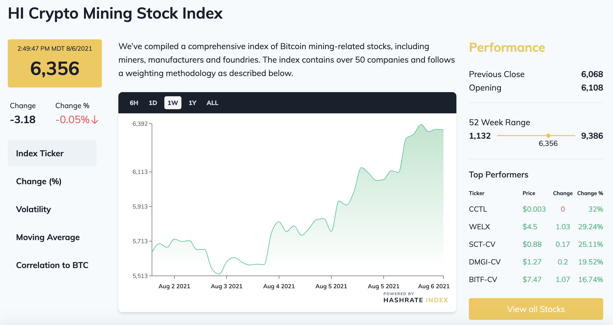
Task: Click the Ticker column header
Action: [x=477, y=193]
